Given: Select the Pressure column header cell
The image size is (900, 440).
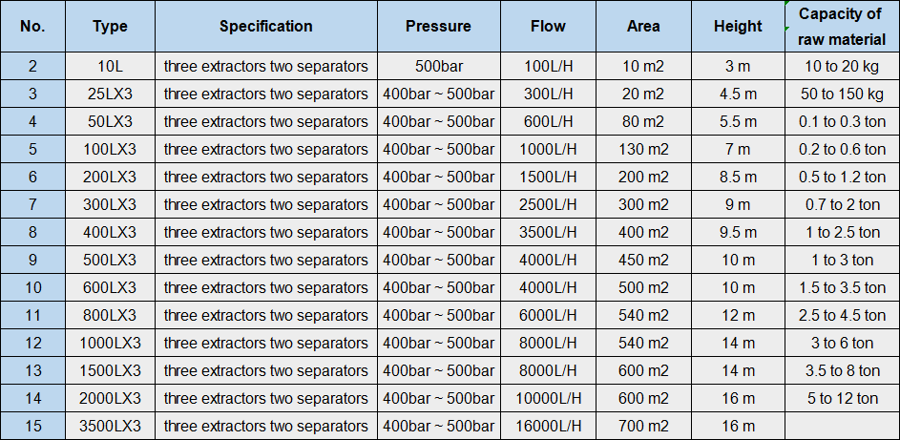Looking at the screenshot, I should pyautogui.click(x=438, y=26).
